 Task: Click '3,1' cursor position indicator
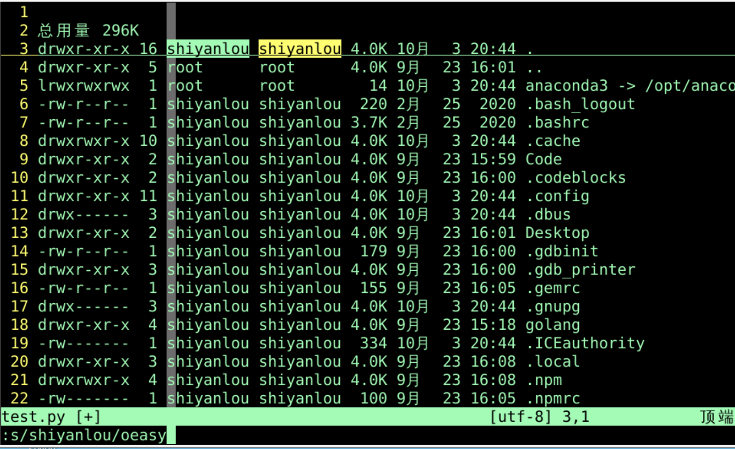point(576,417)
